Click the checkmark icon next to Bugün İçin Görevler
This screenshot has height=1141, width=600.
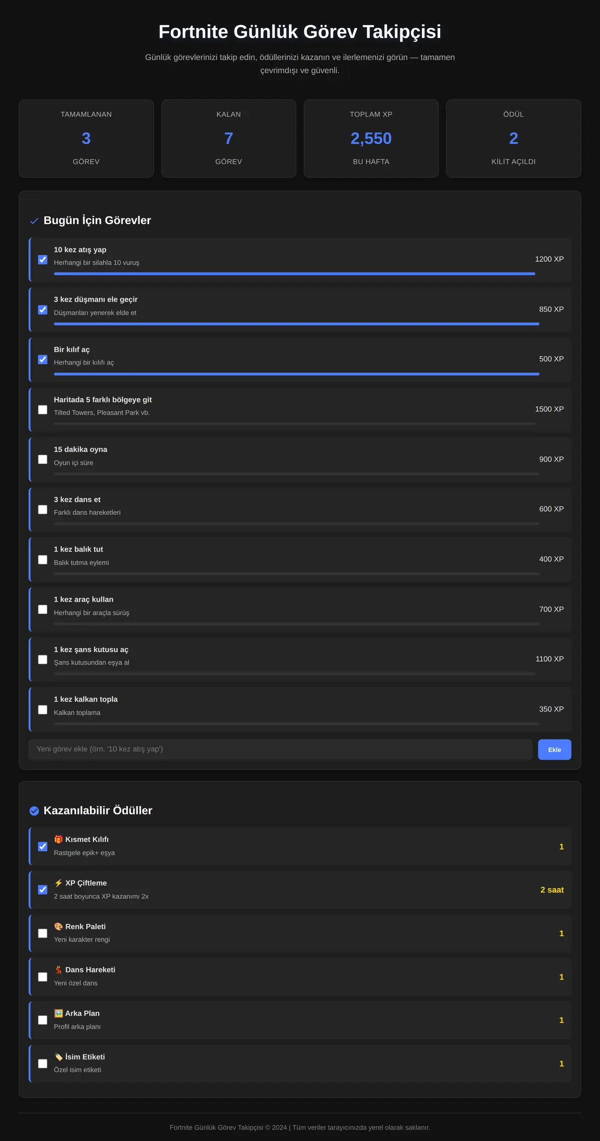coord(34,220)
